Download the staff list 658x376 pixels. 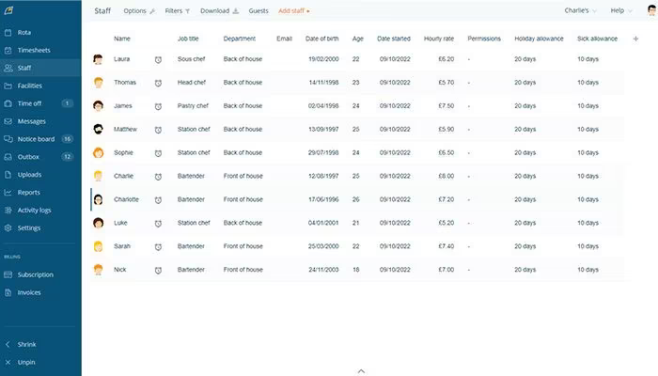(x=219, y=11)
